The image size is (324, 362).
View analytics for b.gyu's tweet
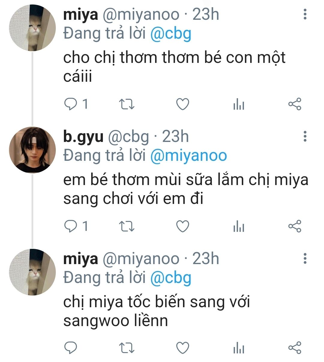(239, 227)
